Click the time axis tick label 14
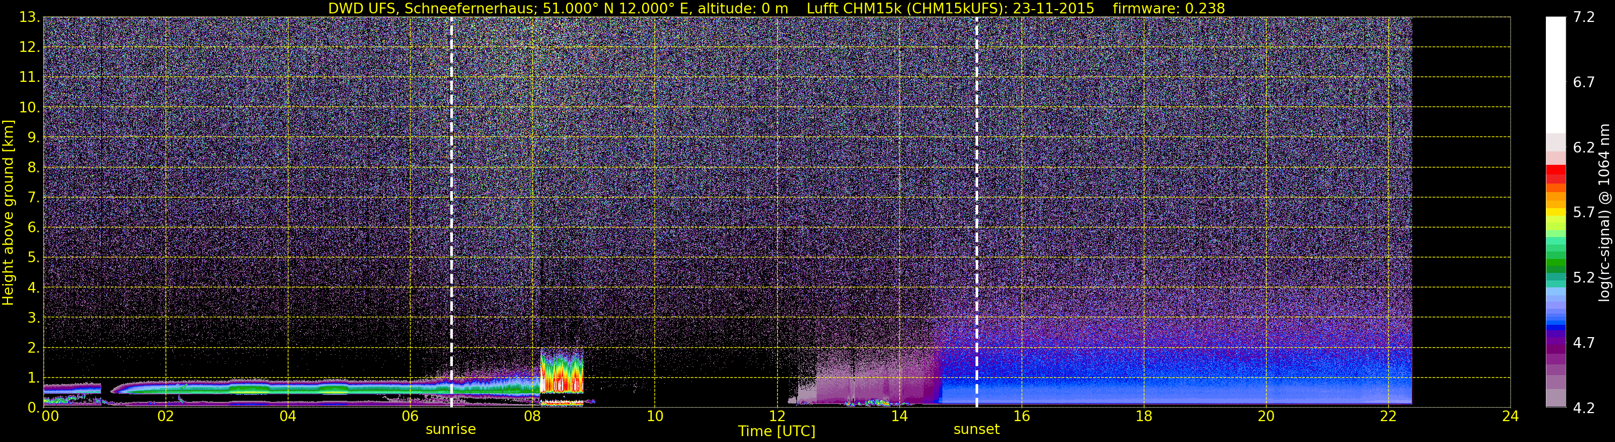 [899, 416]
